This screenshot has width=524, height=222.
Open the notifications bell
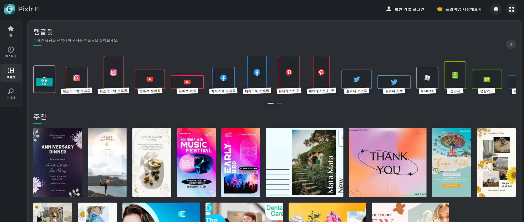(496, 9)
